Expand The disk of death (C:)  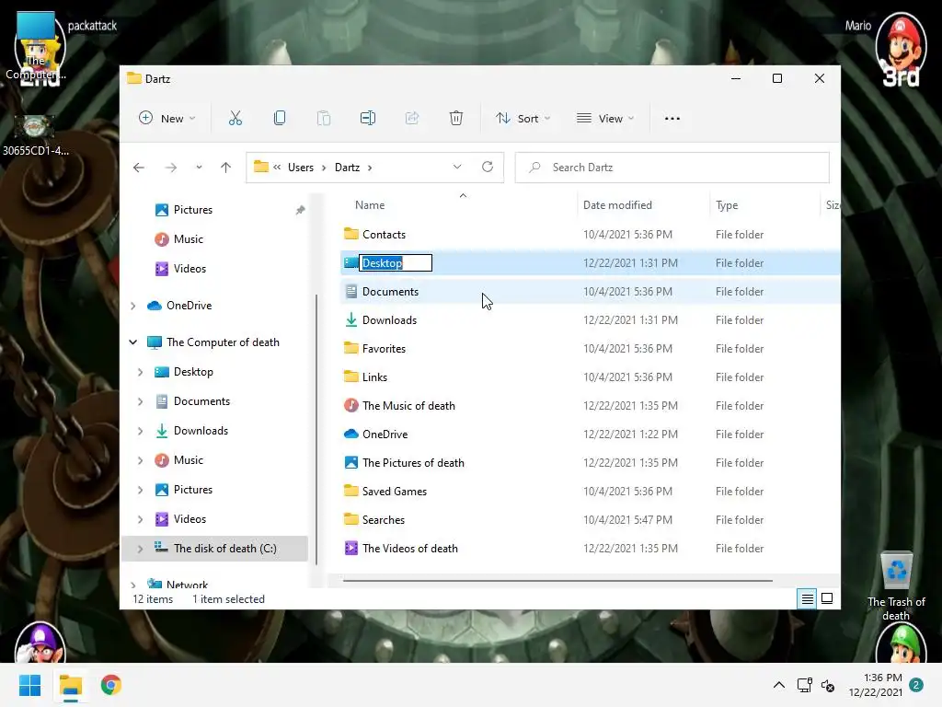point(140,549)
